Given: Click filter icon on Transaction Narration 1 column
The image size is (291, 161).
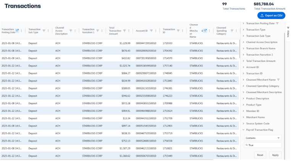Looking at the screenshot, I should (x=97, y=31).
